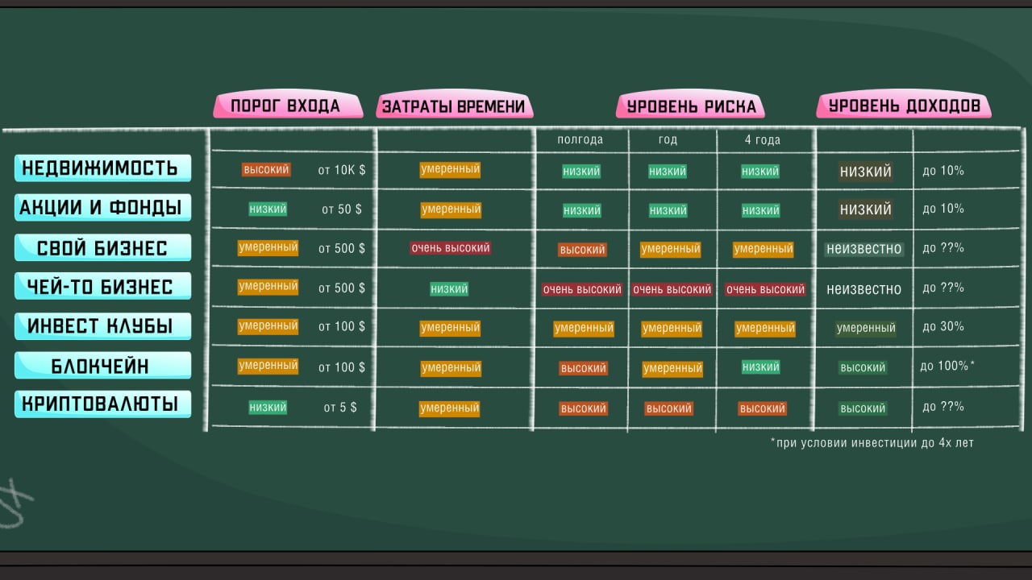Click умеренный time cost tag in НЕДВИЖИМОСТЬ row
The width and height of the screenshot is (1032, 580).
(x=450, y=169)
